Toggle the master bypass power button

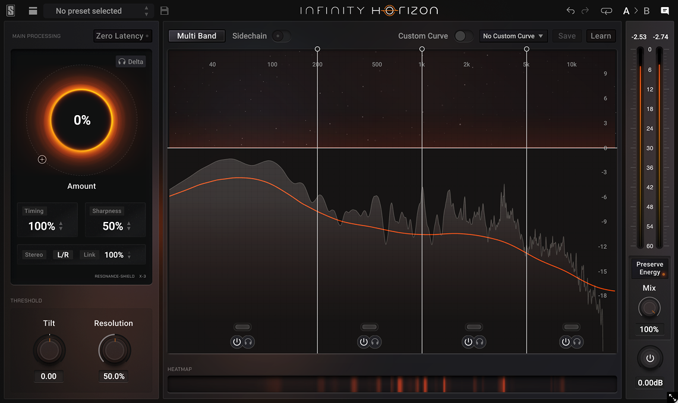pyautogui.click(x=649, y=358)
